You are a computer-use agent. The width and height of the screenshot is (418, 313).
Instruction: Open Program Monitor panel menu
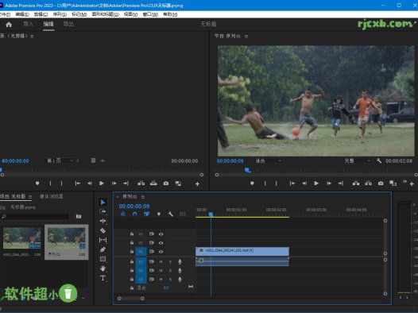tap(246, 36)
